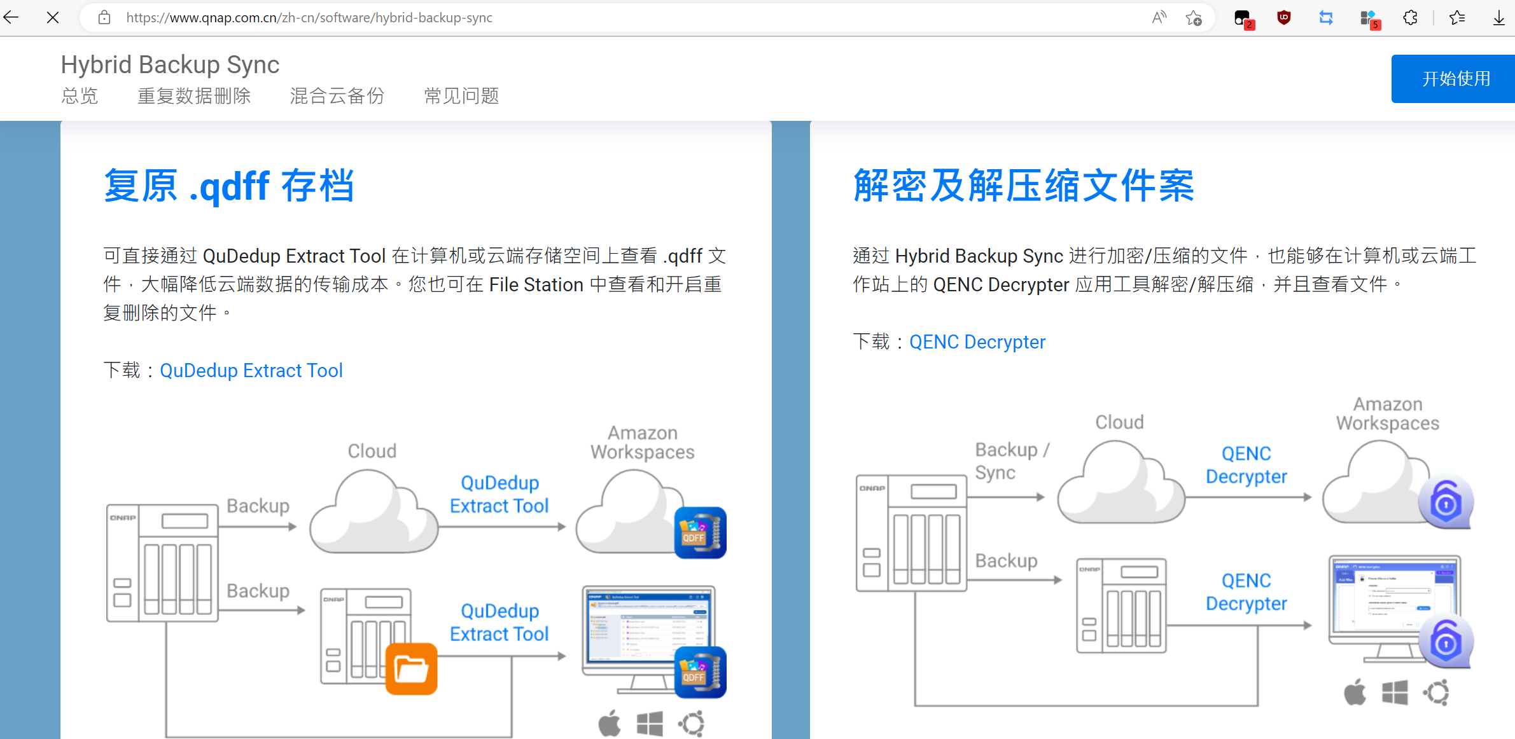Click the Hybrid Backup Sync title

click(x=170, y=64)
